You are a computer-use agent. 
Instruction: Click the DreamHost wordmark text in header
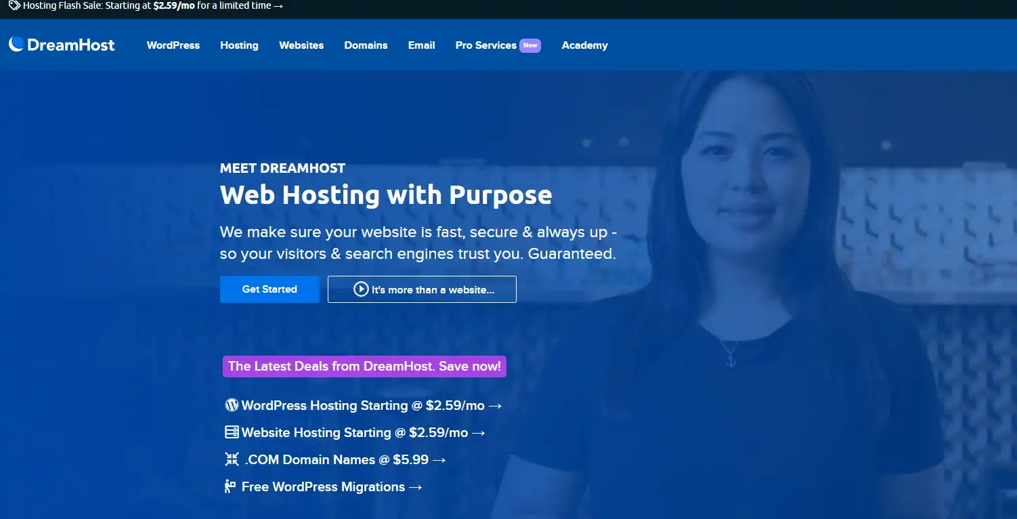(70, 45)
